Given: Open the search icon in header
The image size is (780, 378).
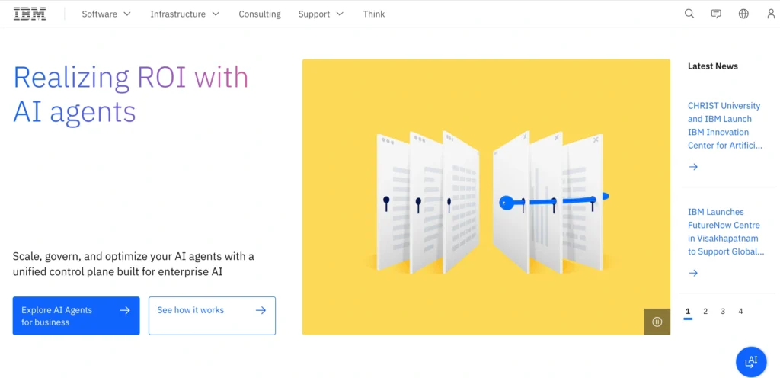Looking at the screenshot, I should pyautogui.click(x=689, y=14).
